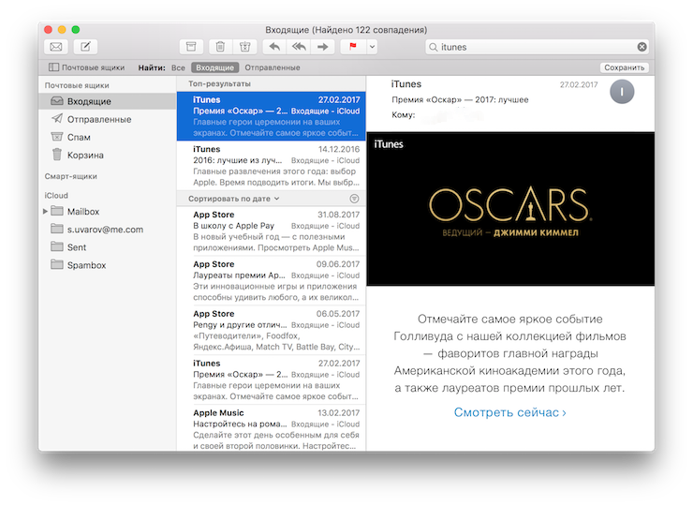The width and height of the screenshot is (693, 506).
Task: Compose a new message
Action: coord(84,47)
